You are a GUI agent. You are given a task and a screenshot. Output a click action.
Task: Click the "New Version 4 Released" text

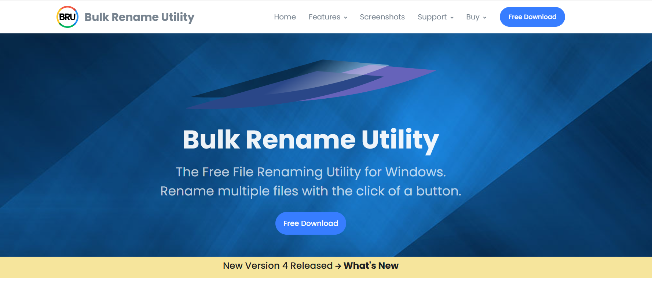coord(278,266)
